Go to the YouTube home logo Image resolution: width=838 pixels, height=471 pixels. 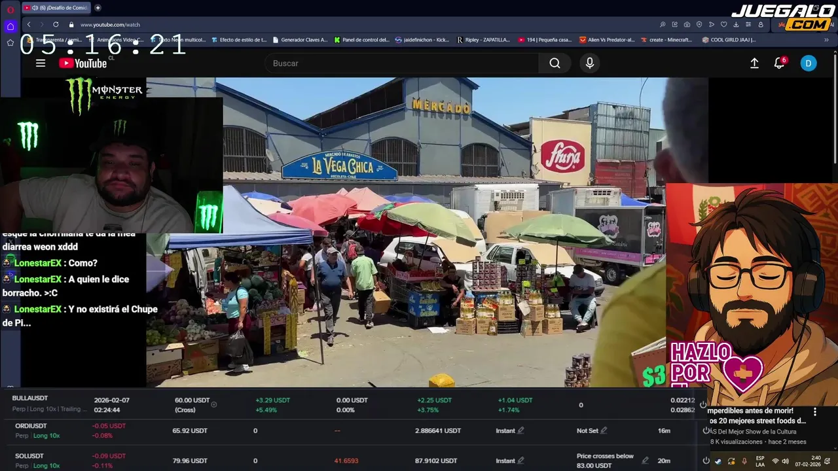[82, 63]
